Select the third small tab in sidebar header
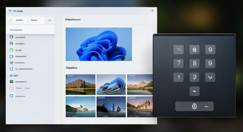243x132 pixels. click(x=50, y=20)
